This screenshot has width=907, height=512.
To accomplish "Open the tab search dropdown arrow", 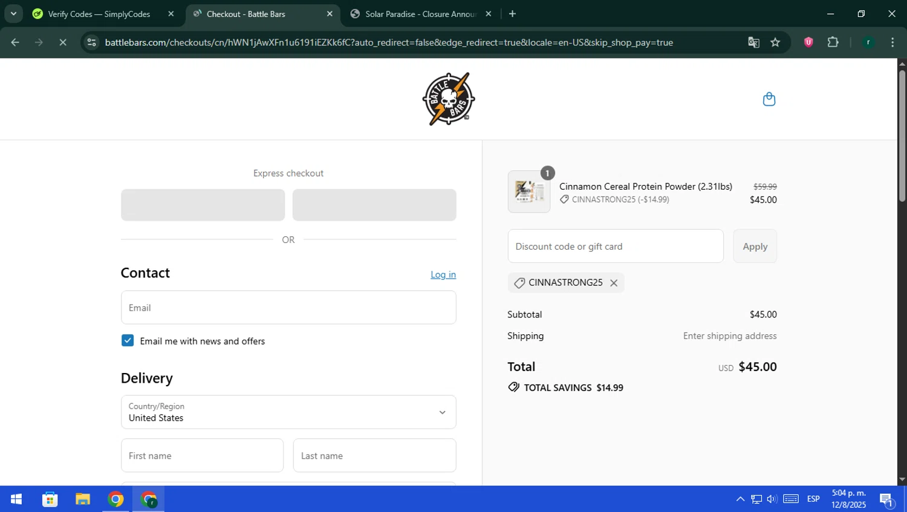I will point(13,14).
